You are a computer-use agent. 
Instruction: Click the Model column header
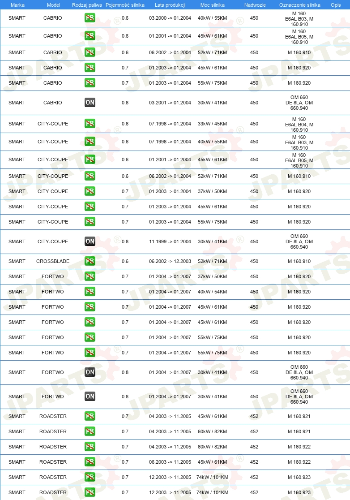pos(54,5)
